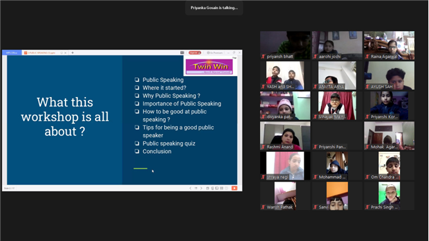Click muted mic icon beside Wansh Pathak
429x241 pixels.
tap(263, 207)
